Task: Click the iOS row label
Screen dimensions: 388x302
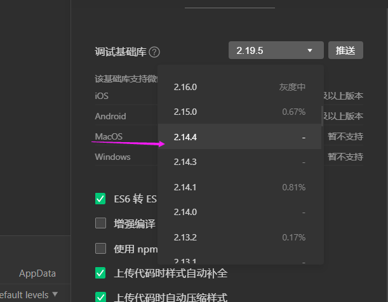Action: coord(102,96)
